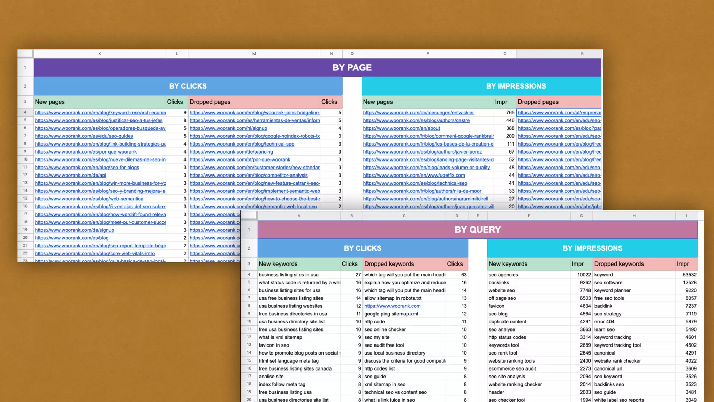Click the woorank.com link in dropped keywords
This screenshot has width=714, height=402.
tap(392, 306)
